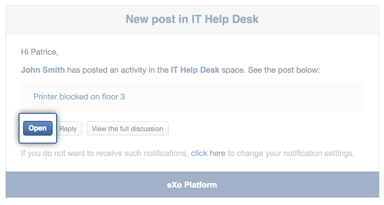Follow the click here settings link
384x205 pixels.
(208, 153)
